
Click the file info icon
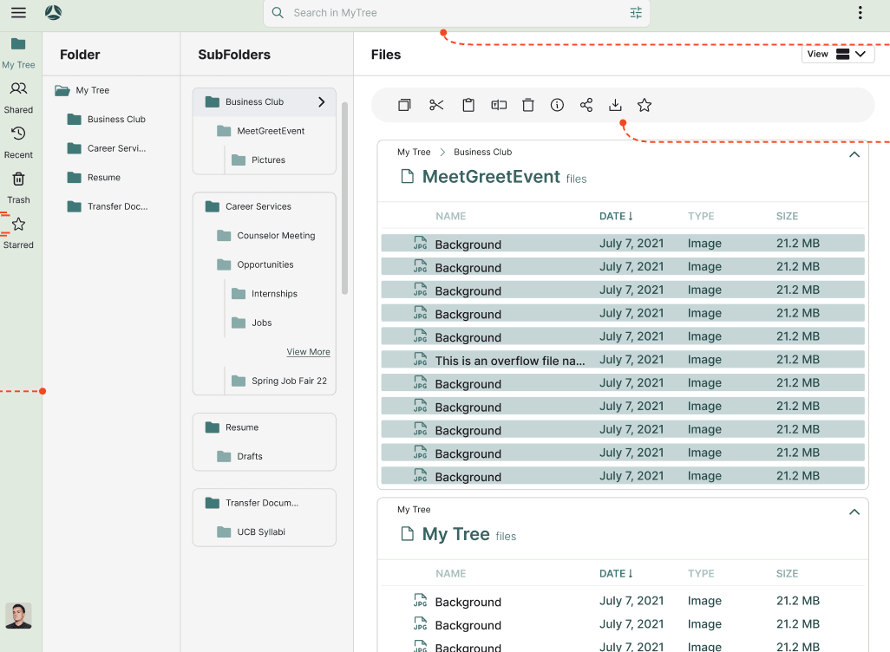coord(557,105)
